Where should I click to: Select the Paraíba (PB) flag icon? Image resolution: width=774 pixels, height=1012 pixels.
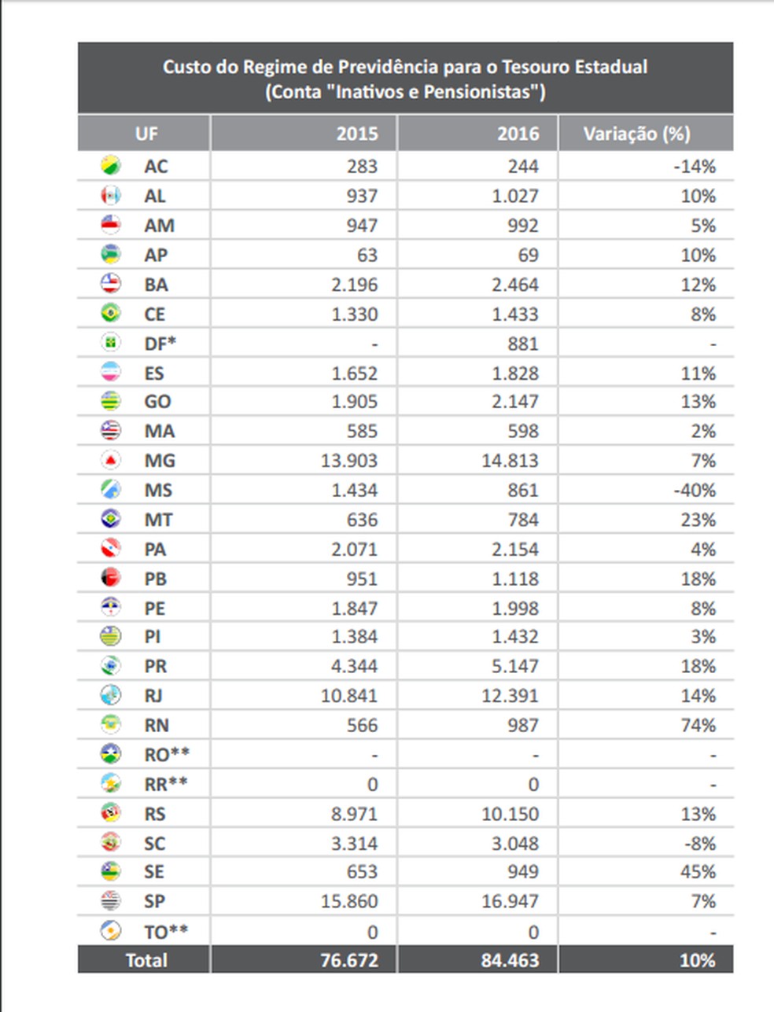(111, 579)
